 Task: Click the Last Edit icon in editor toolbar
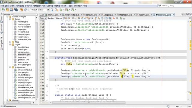click(65, 18)
